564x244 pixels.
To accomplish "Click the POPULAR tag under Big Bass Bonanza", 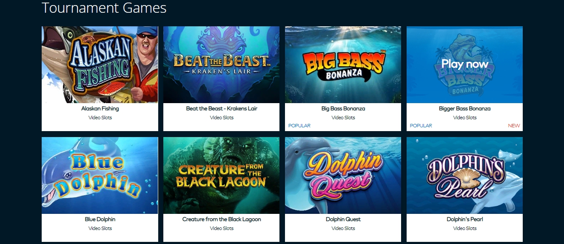I will pos(299,126).
